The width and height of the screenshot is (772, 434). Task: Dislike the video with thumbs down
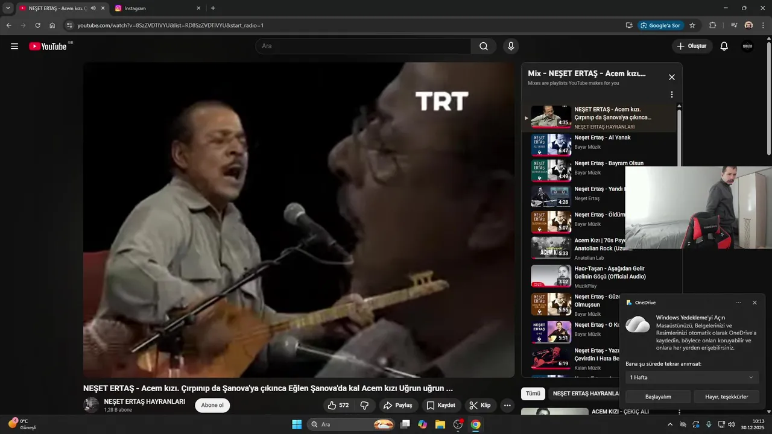coord(364,405)
